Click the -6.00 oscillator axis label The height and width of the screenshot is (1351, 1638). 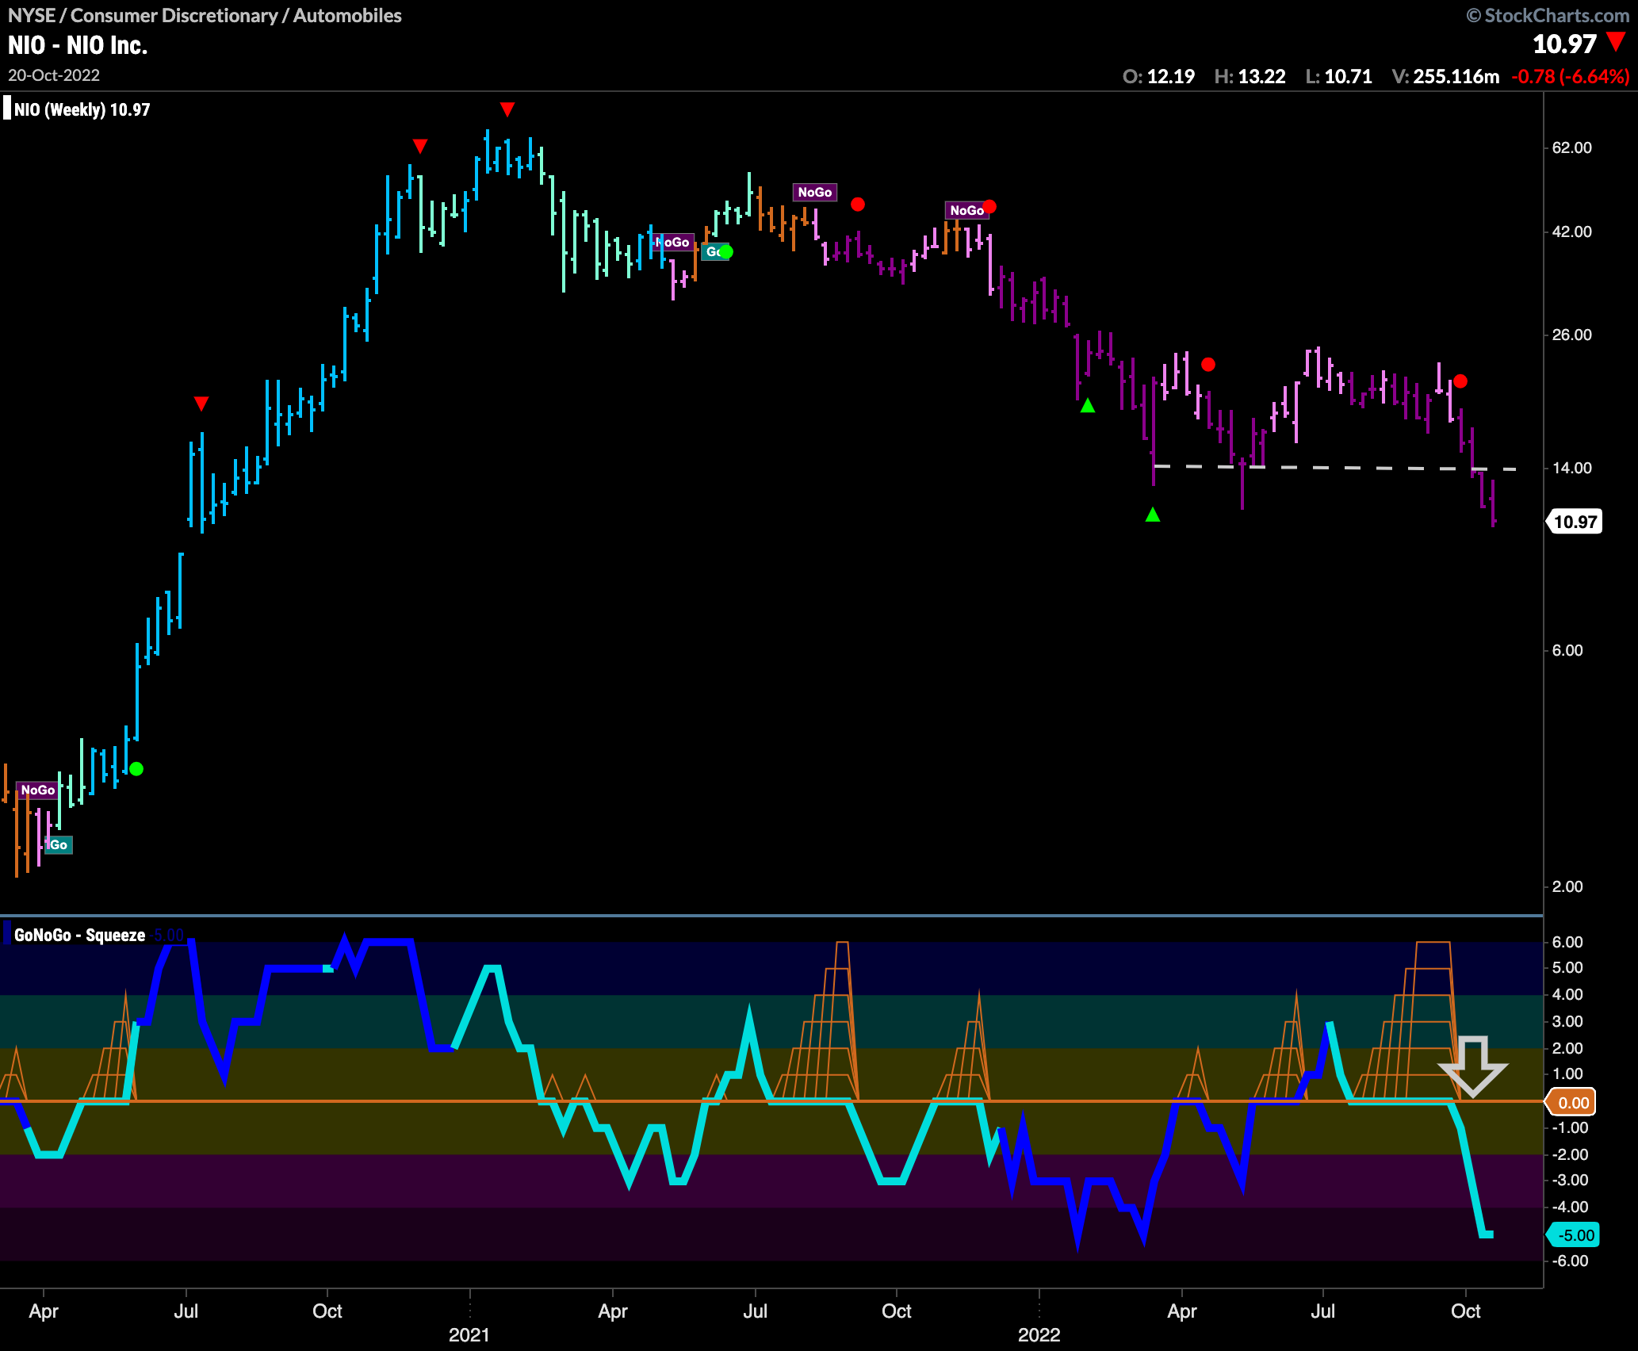(1570, 1261)
